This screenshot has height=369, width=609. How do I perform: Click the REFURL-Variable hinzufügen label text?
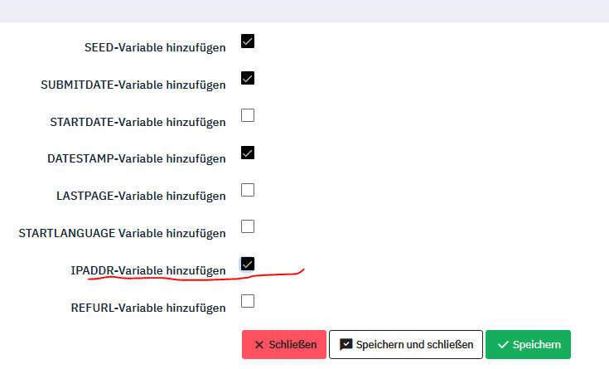148,308
